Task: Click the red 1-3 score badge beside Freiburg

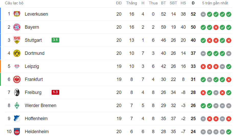Action: click(55, 92)
